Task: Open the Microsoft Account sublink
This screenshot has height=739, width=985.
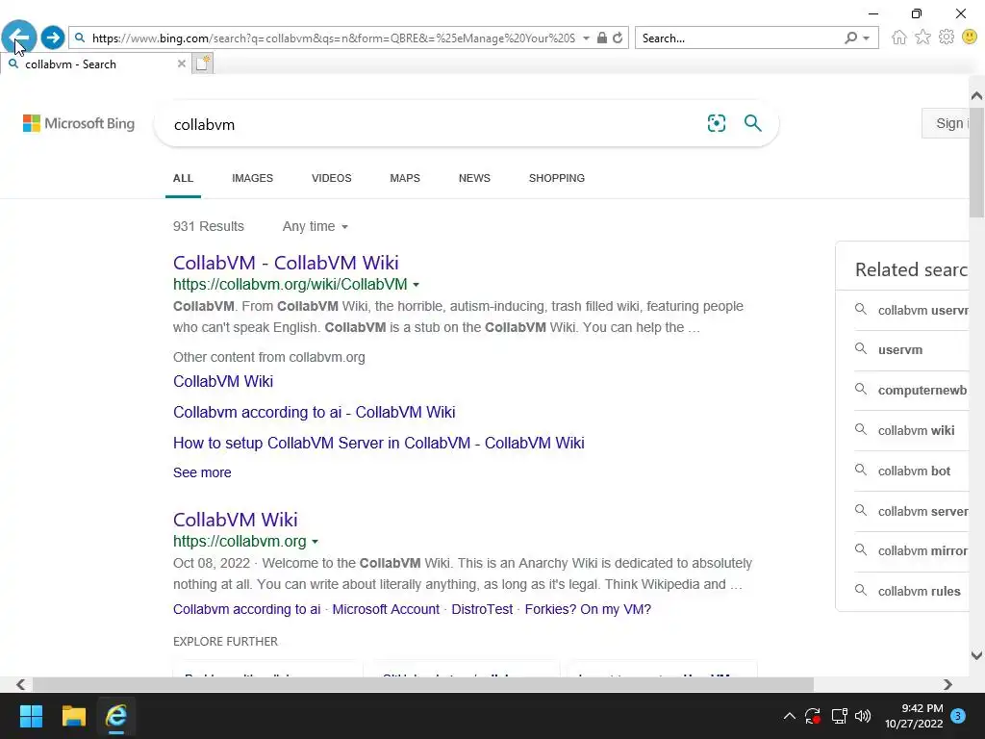Action: 386,609
